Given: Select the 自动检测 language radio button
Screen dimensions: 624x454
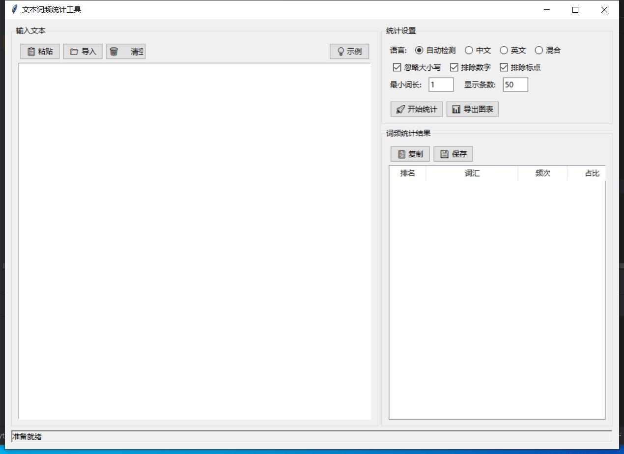Looking at the screenshot, I should [x=435, y=50].
